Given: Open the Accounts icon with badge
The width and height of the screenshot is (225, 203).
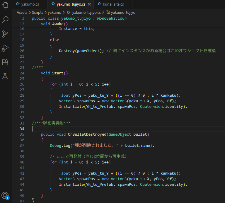Looking at the screenshot, I should point(5,196).
